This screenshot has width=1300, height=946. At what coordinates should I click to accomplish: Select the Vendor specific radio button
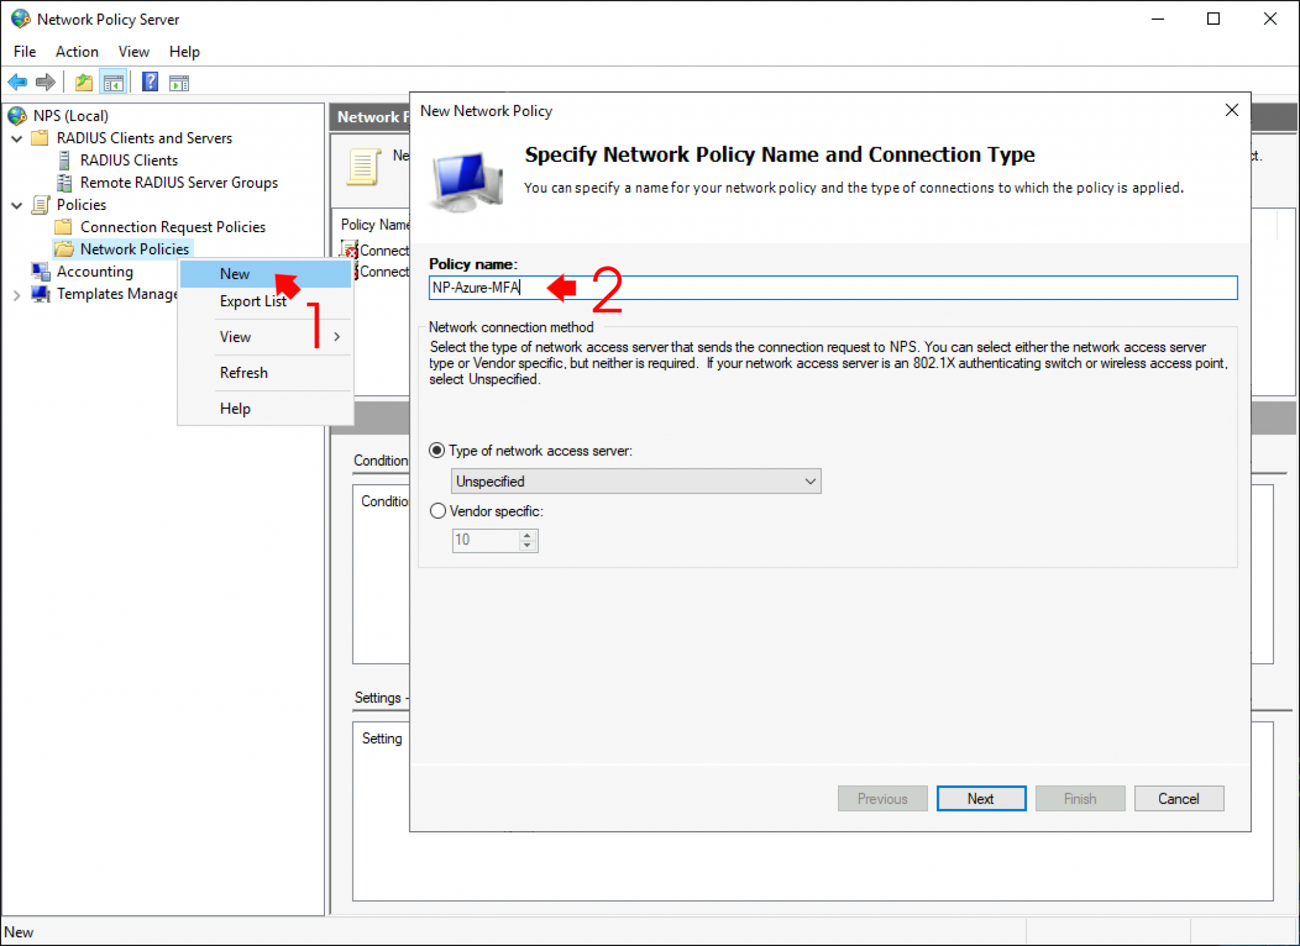click(x=437, y=511)
